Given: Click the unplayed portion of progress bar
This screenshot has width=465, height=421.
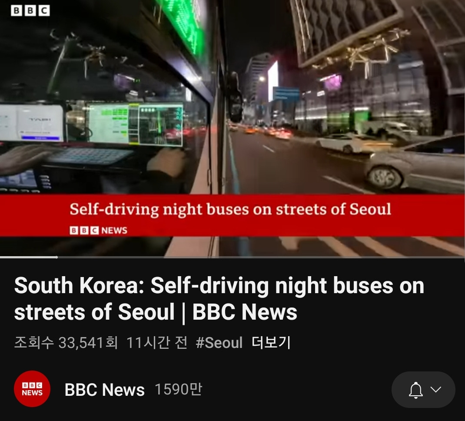Looking at the screenshot, I should pos(261,257).
